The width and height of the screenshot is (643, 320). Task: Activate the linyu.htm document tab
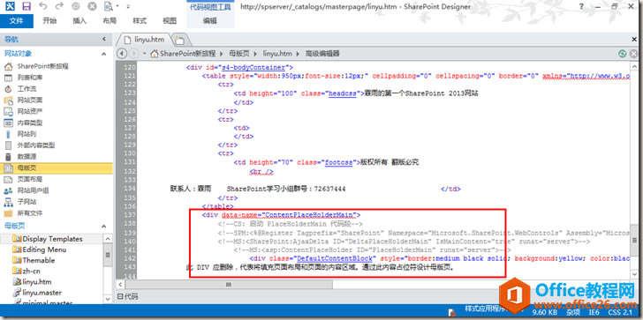[144, 40]
